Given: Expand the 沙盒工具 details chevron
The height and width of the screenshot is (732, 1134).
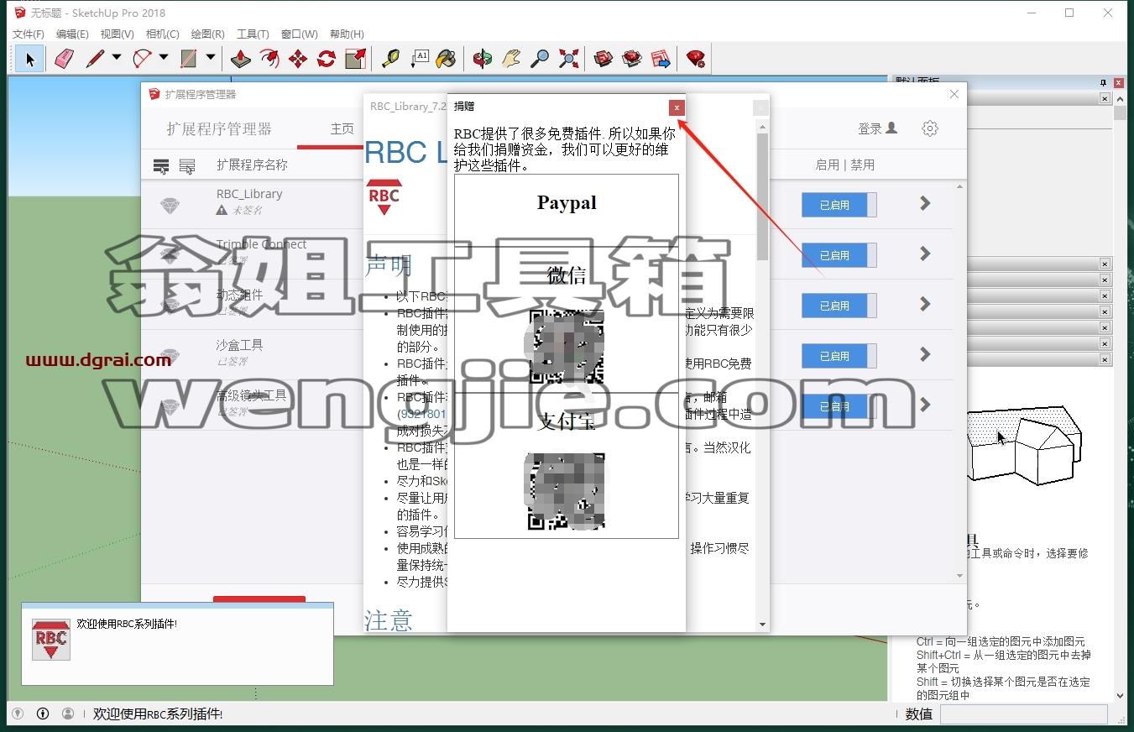Looking at the screenshot, I should point(925,354).
